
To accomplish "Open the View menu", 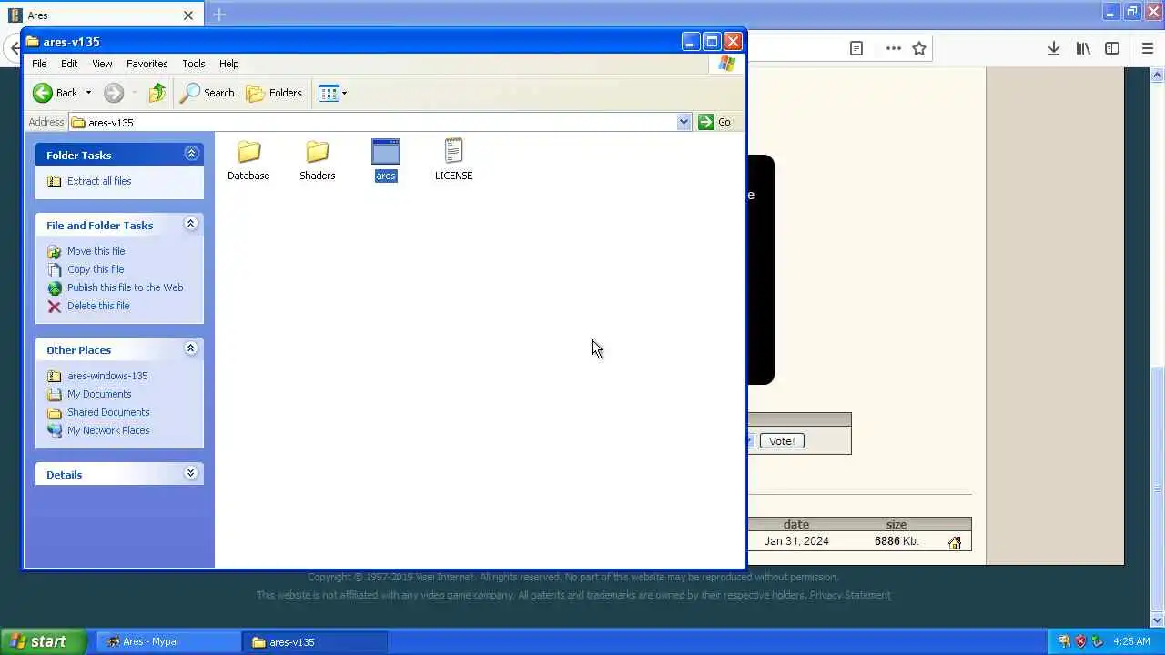I will pos(102,64).
